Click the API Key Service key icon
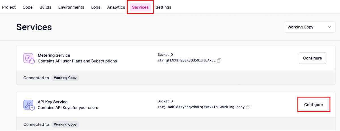 tap(29, 105)
